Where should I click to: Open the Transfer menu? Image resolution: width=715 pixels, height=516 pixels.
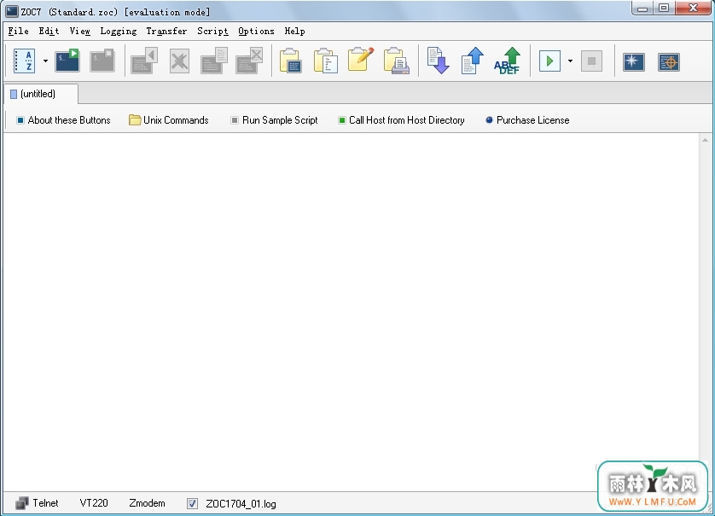[166, 31]
